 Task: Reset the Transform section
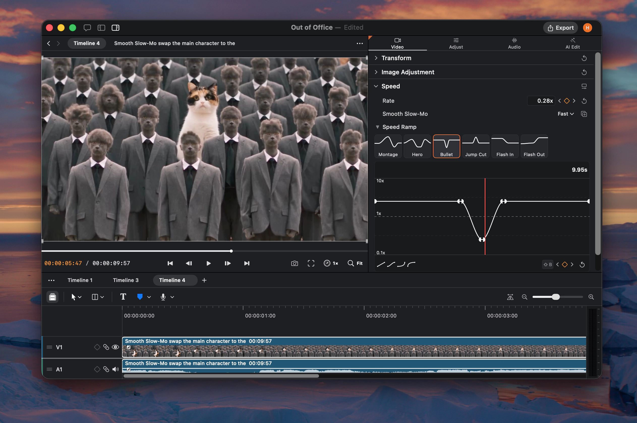pyautogui.click(x=584, y=58)
